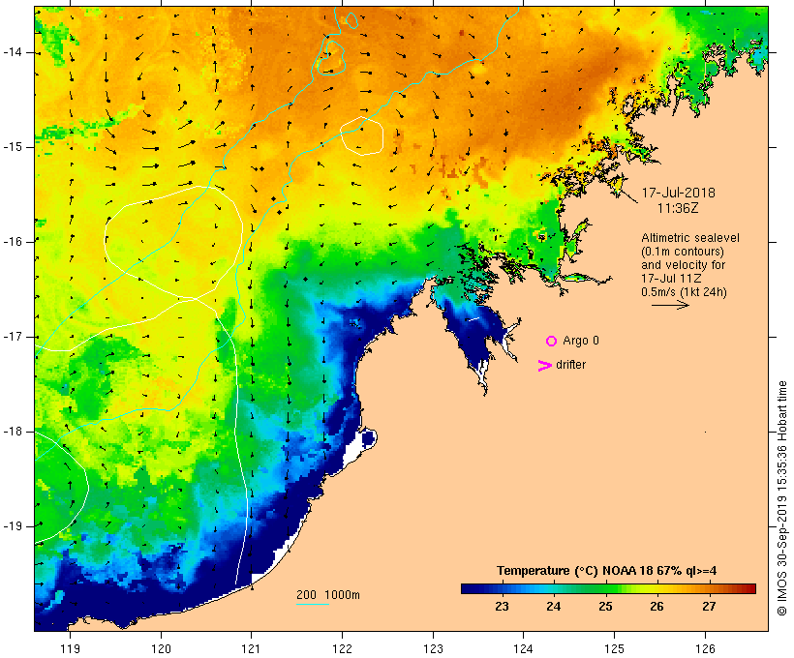Image resolution: width=794 pixels, height=658 pixels.
Task: Click the longitude axis label 121
Action: (251, 649)
